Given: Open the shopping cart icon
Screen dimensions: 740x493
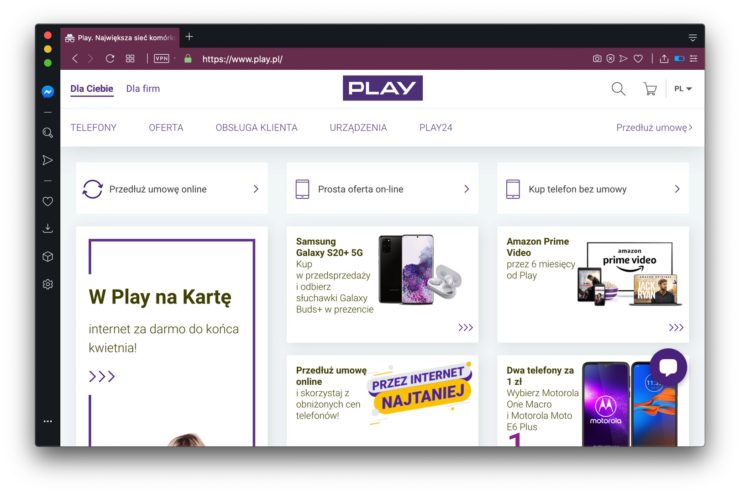Looking at the screenshot, I should point(650,89).
